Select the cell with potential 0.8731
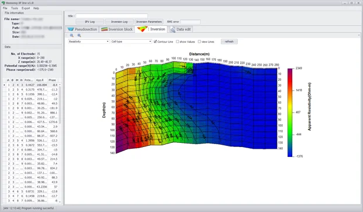The image size is (363, 212). point(29,192)
